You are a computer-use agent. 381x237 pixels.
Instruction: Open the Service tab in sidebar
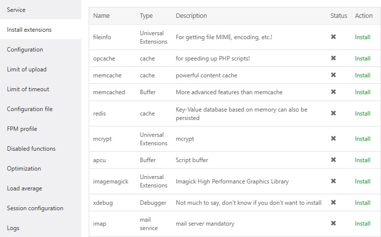[16, 10]
